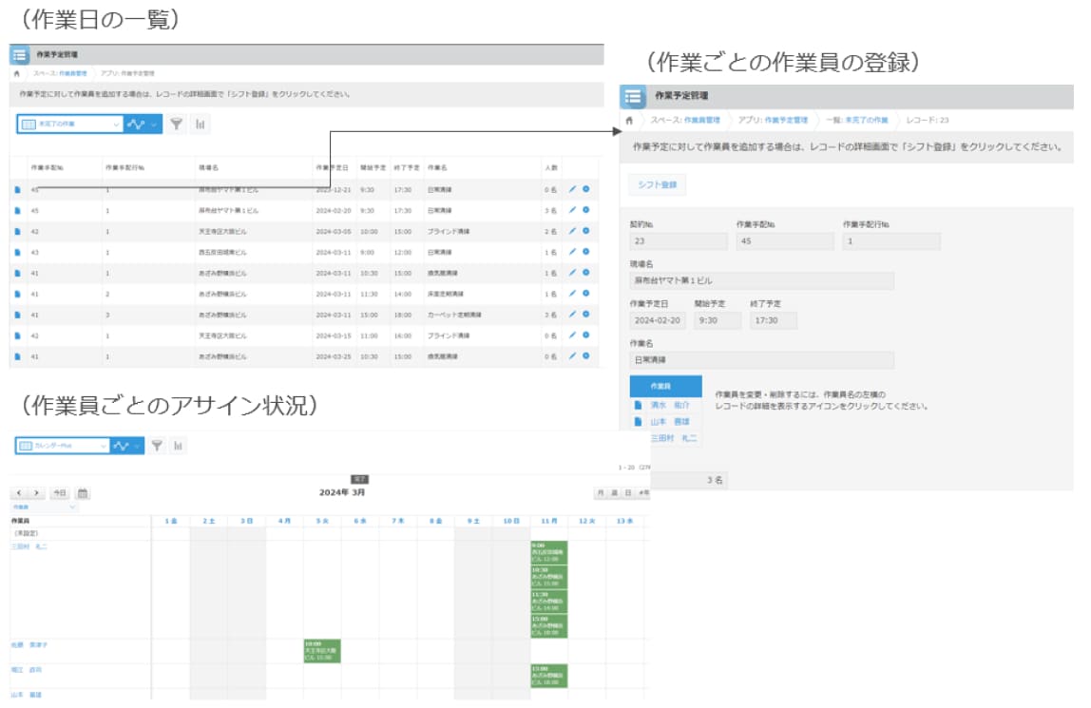Click home icon in work-day list breadcrumb
This screenshot has height=708, width=1091.
point(17,73)
